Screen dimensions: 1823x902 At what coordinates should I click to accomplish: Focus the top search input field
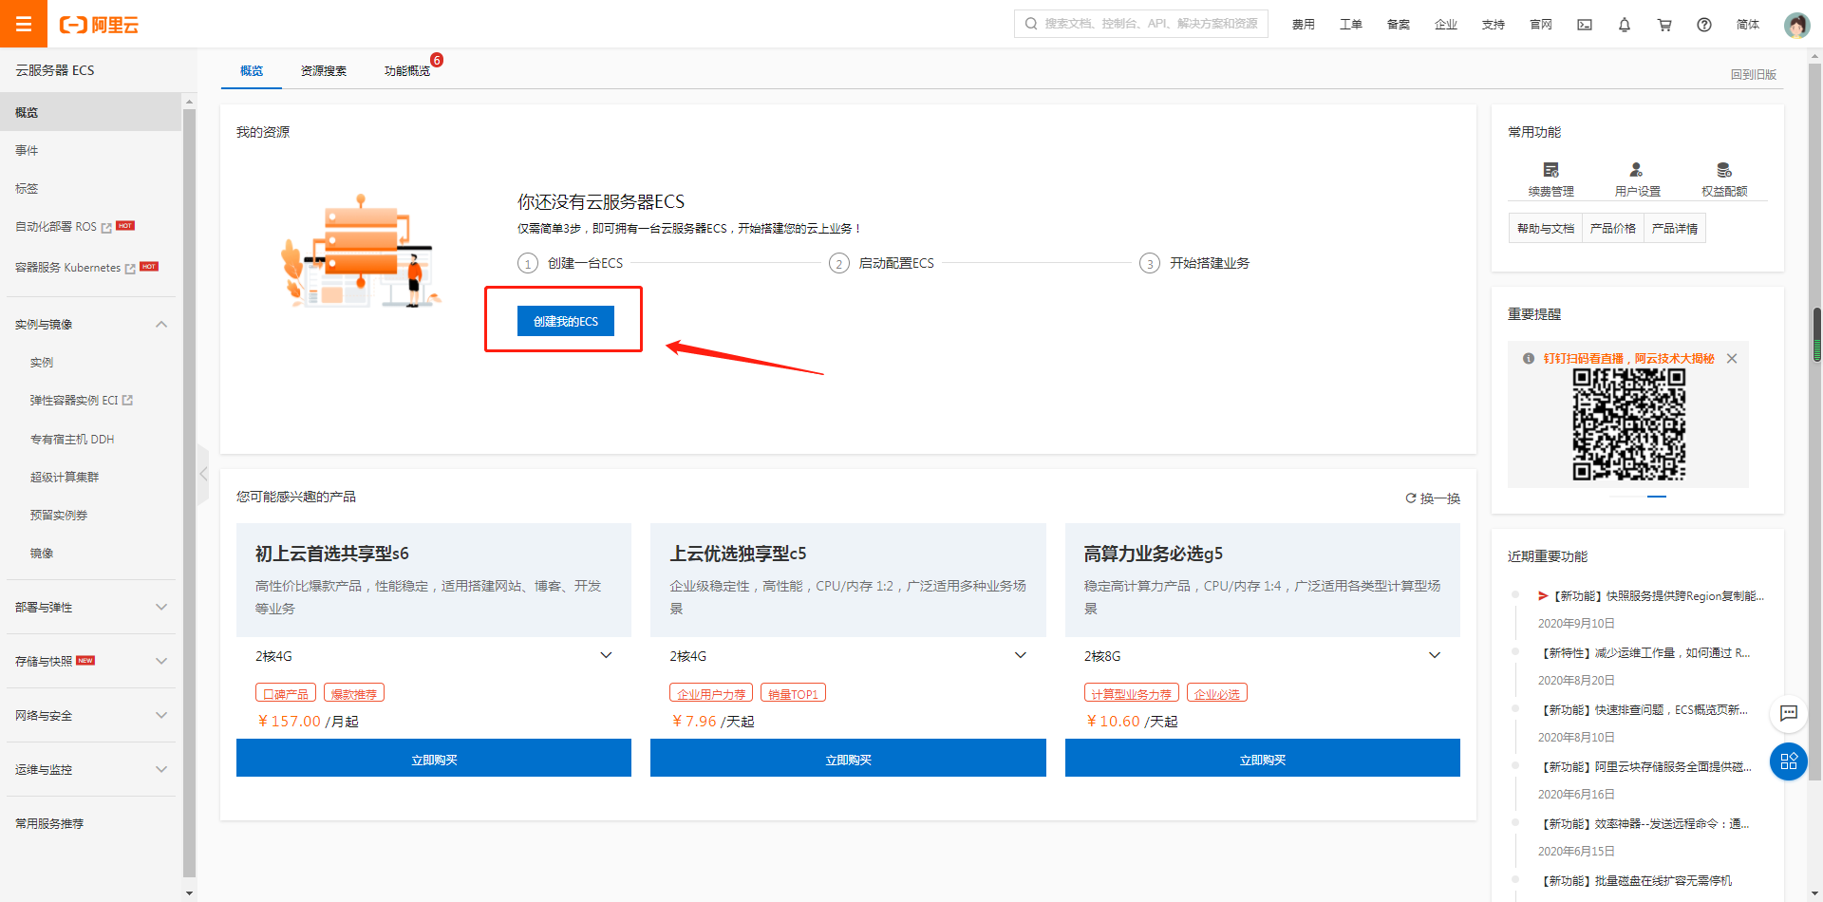click(1141, 24)
